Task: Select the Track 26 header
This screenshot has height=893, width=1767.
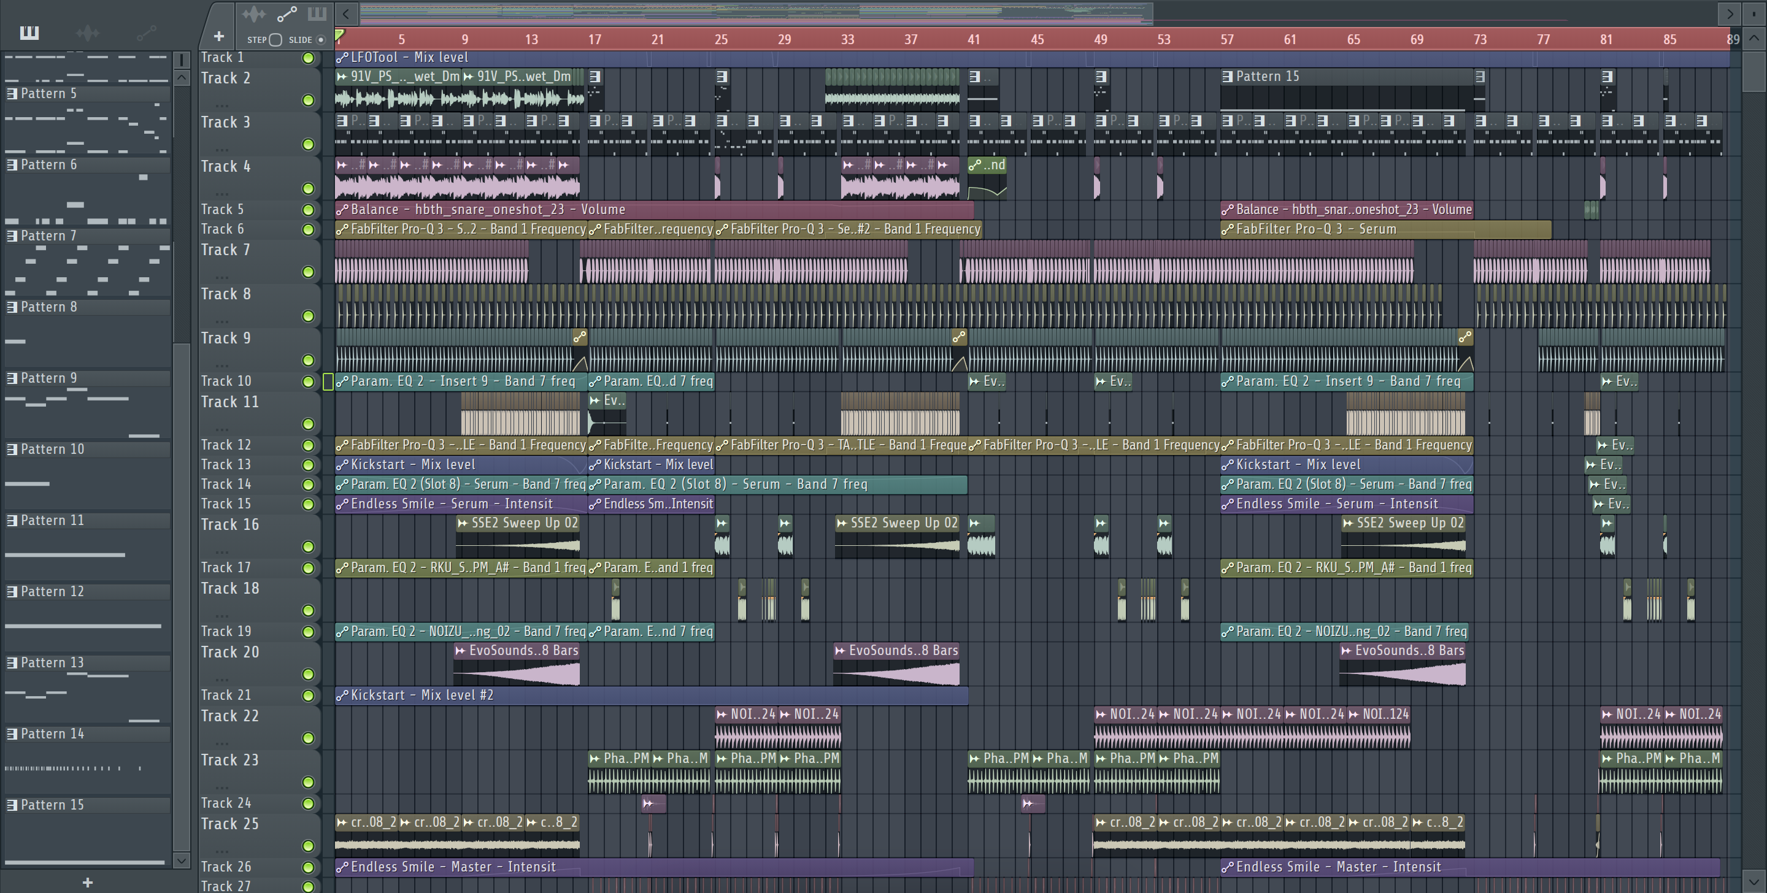Action: 260,867
